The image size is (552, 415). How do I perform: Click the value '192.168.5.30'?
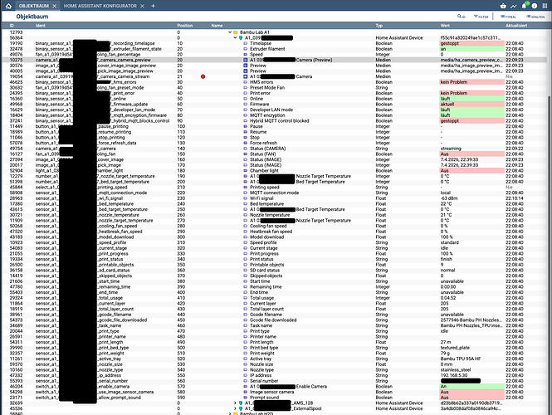(x=454, y=375)
